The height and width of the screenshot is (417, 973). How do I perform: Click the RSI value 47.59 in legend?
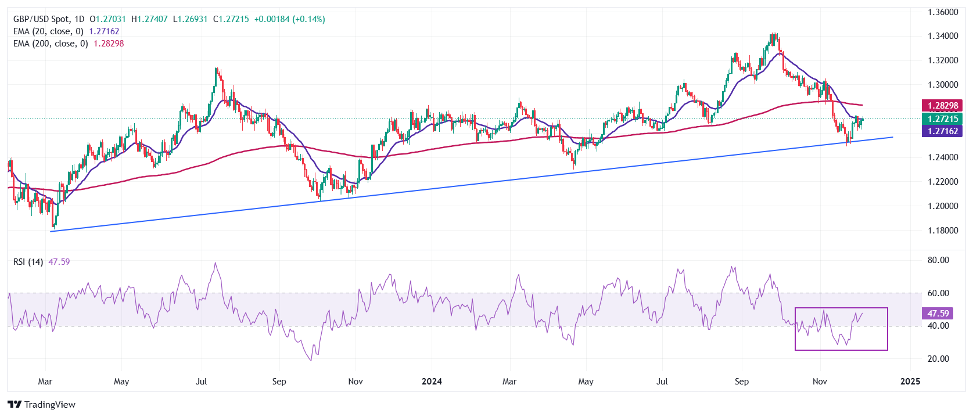[59, 262]
